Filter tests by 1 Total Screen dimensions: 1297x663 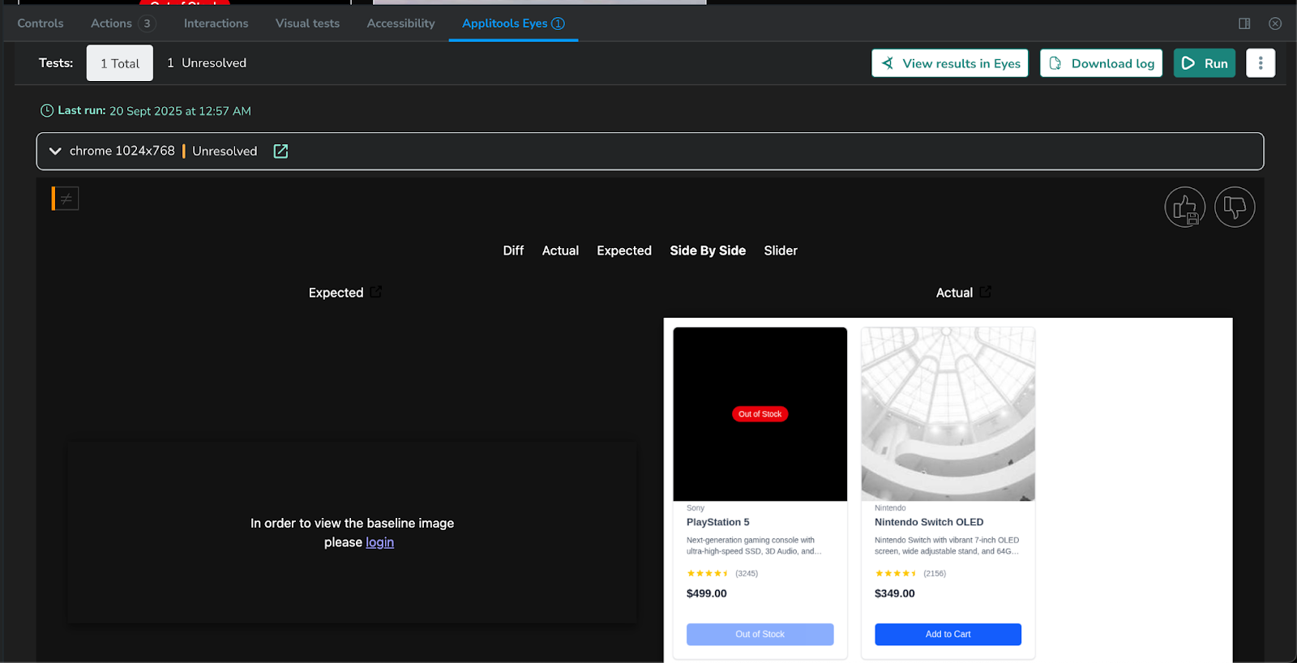click(x=120, y=63)
